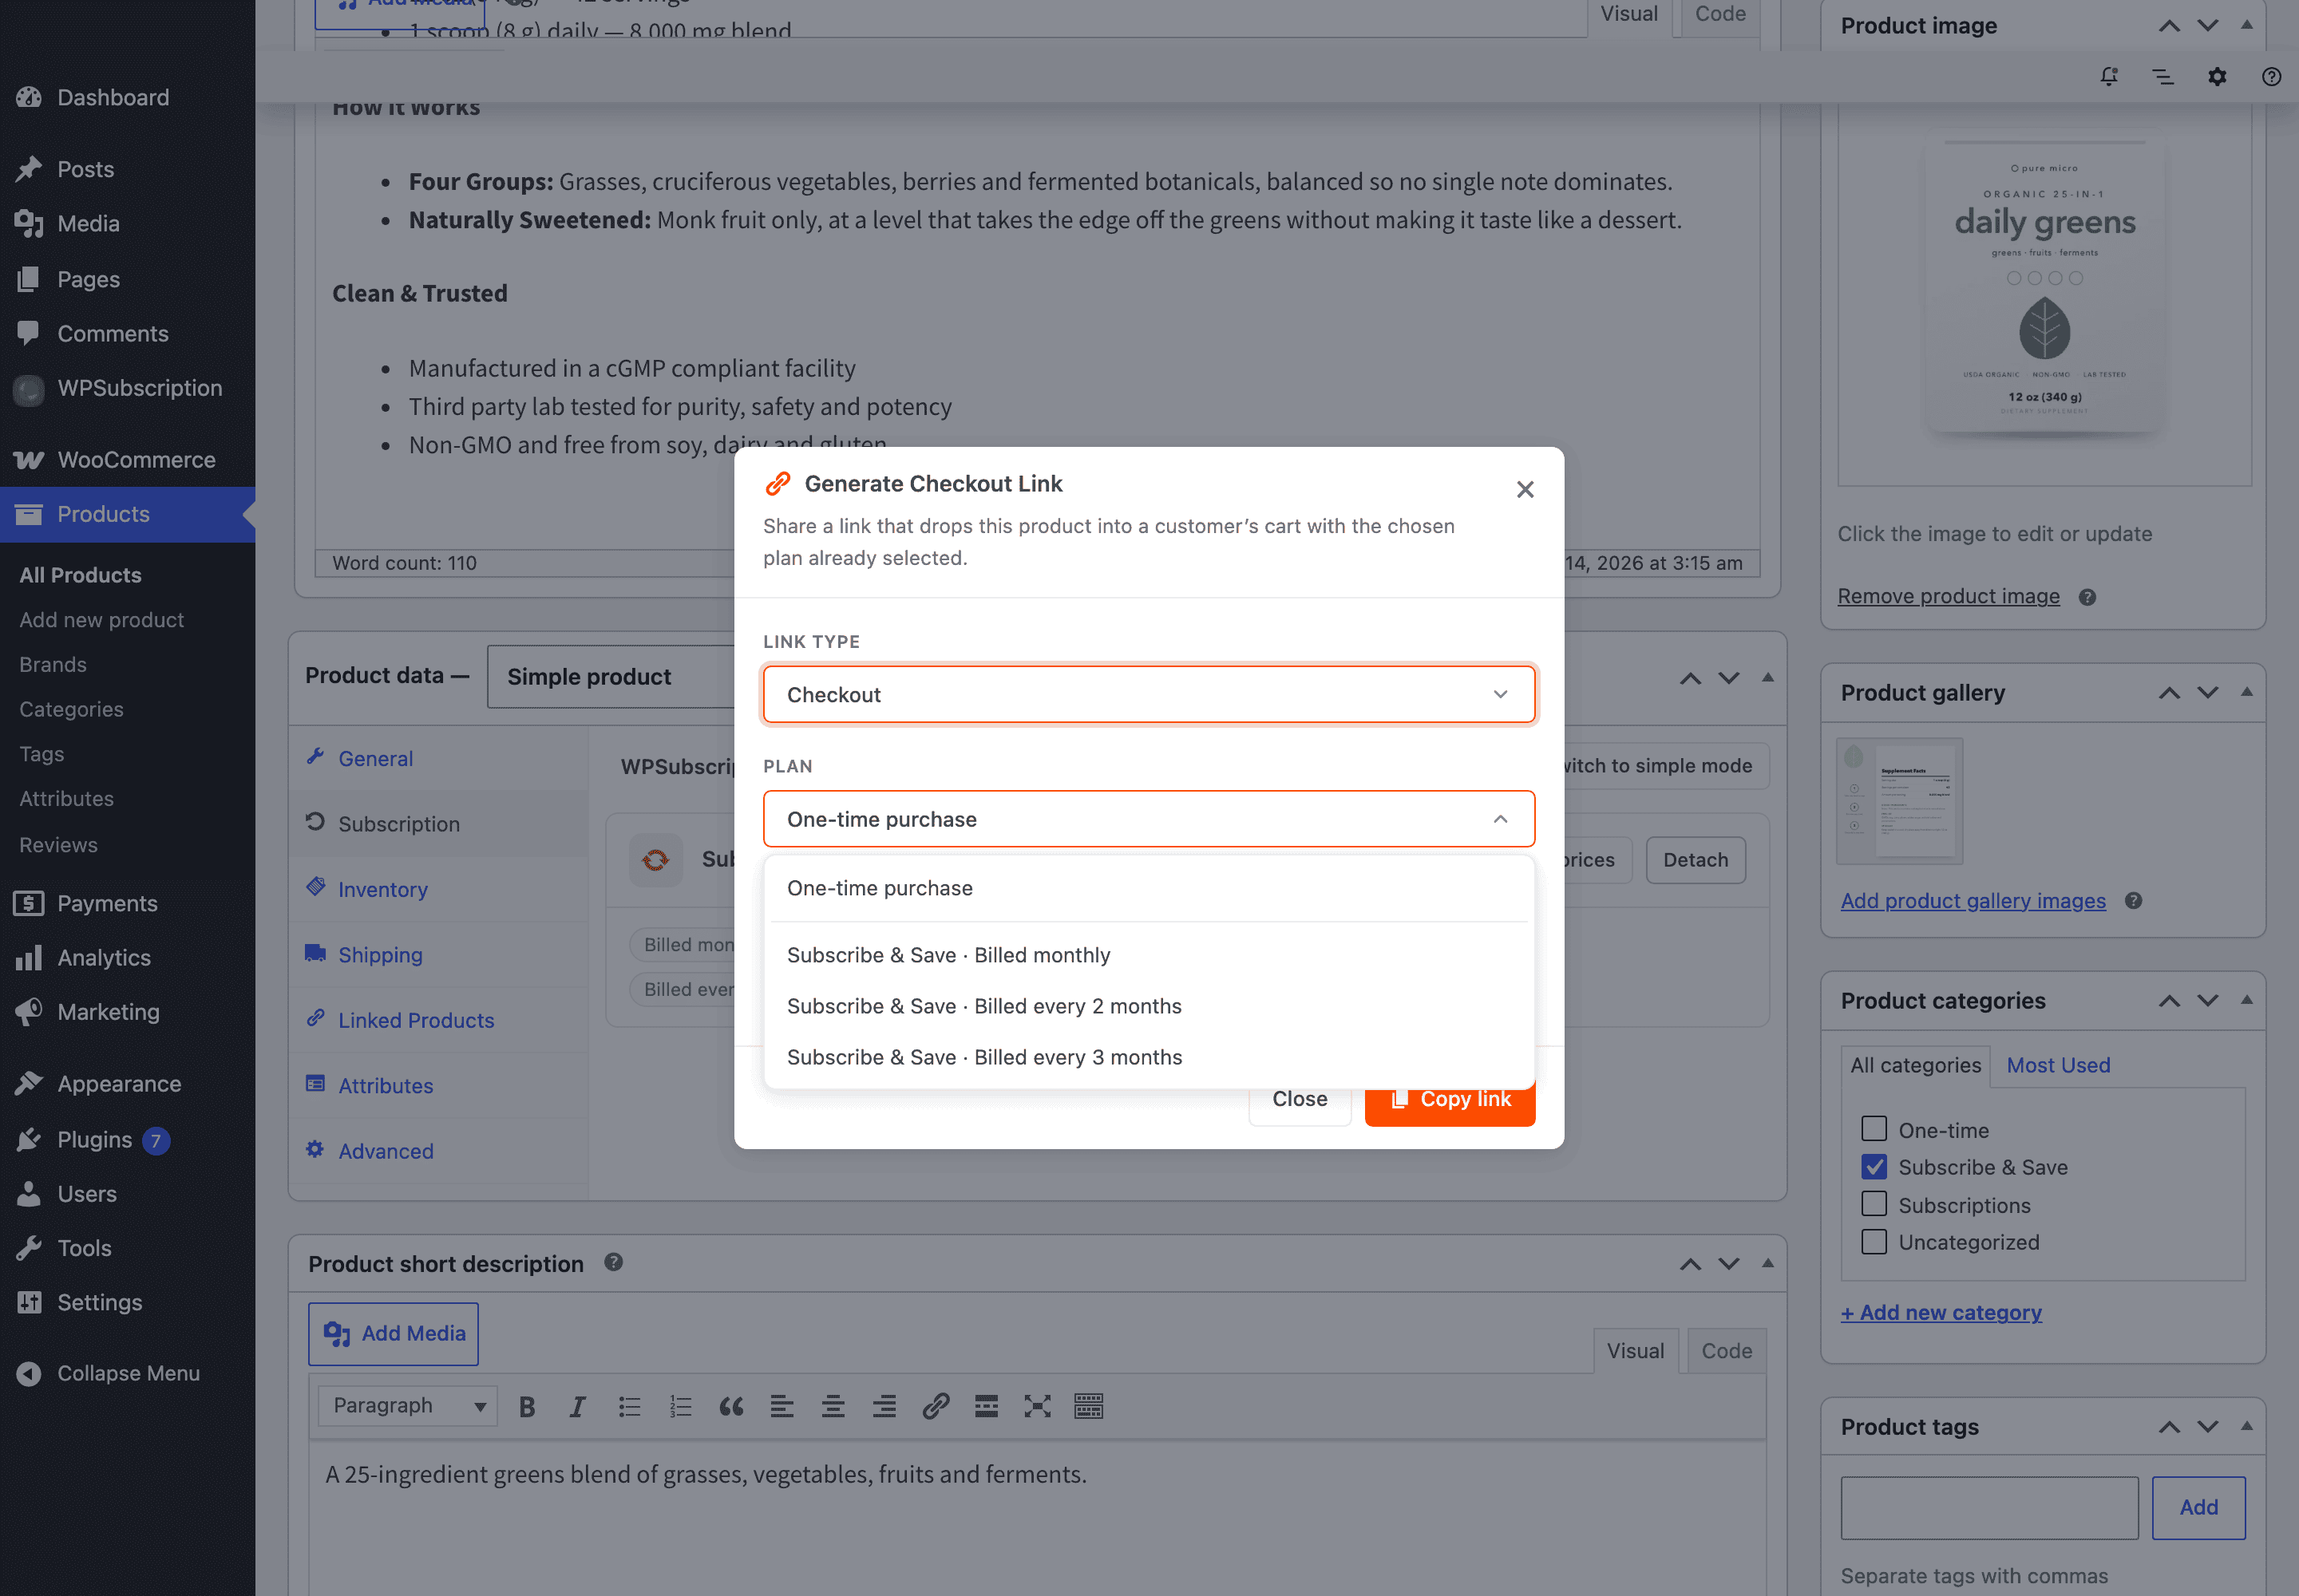
Task: Open the help question icon in top bar
Action: coord(2271,77)
